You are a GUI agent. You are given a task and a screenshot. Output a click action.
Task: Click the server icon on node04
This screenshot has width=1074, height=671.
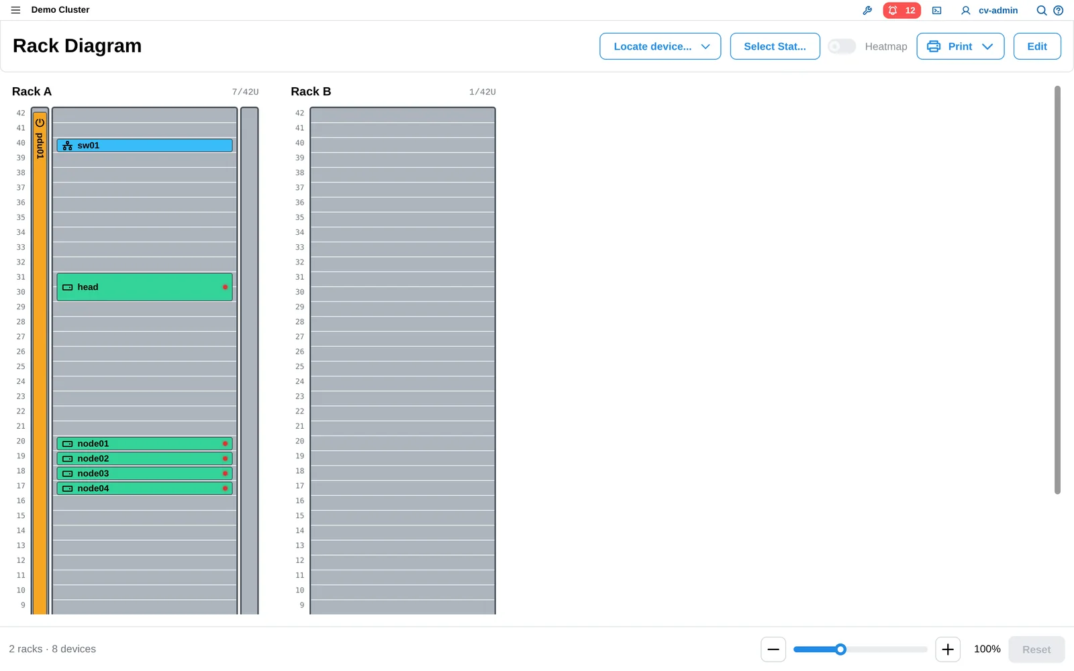[x=67, y=488]
